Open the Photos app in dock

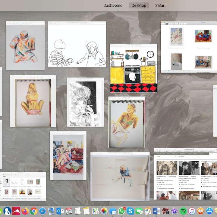(104, 211)
